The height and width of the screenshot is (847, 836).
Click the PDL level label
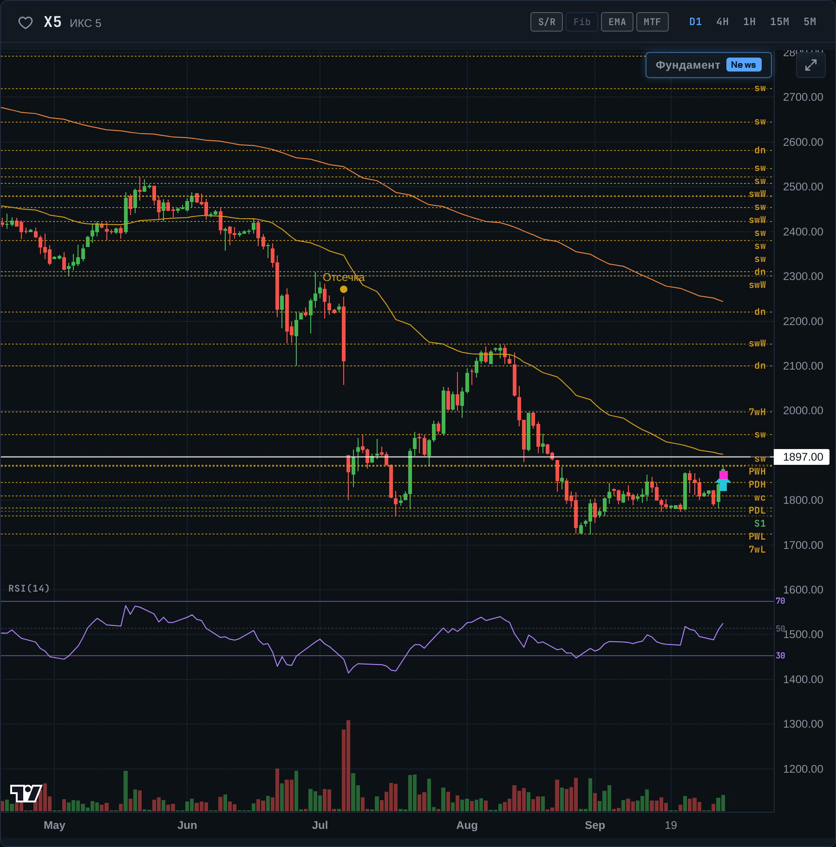pyautogui.click(x=757, y=510)
